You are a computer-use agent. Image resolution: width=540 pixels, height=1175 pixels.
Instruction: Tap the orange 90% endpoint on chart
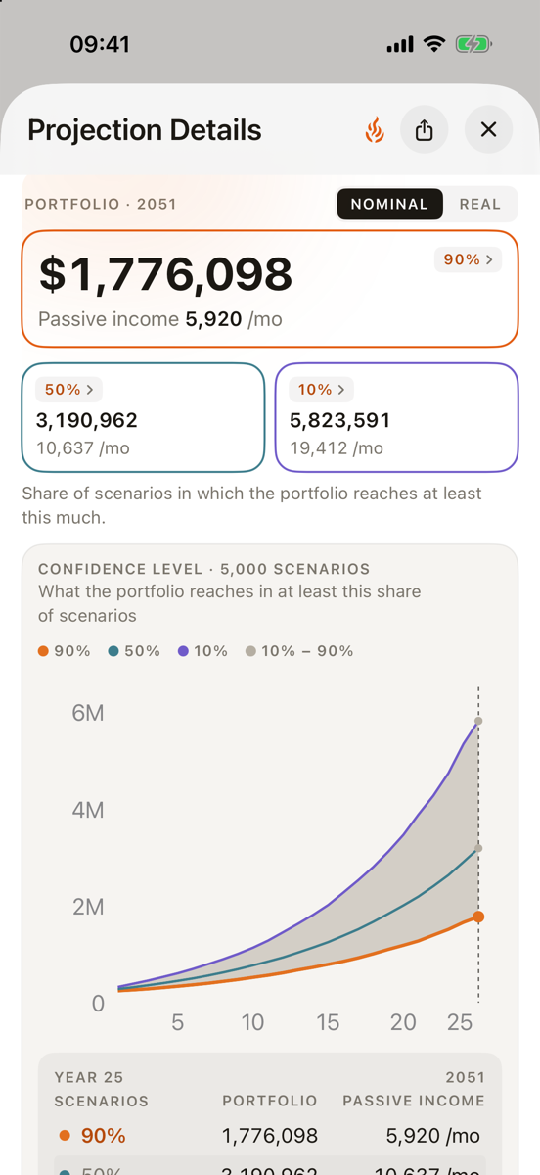[x=478, y=916]
